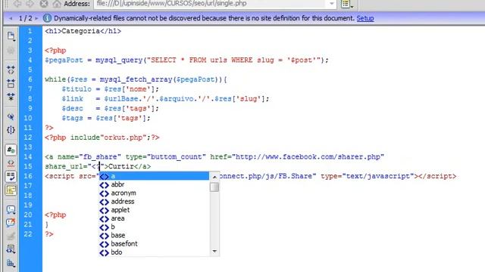
Task: Go to previous info message arrow
Action: [x=11, y=18]
